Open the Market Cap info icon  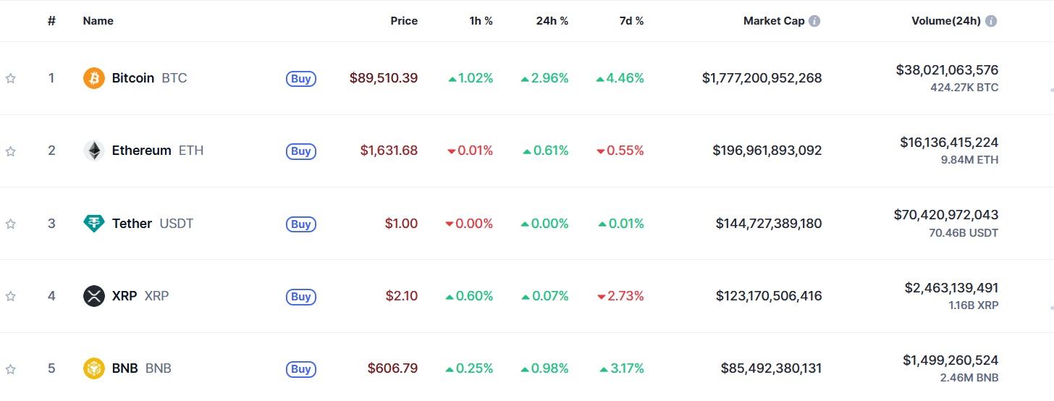tap(814, 21)
